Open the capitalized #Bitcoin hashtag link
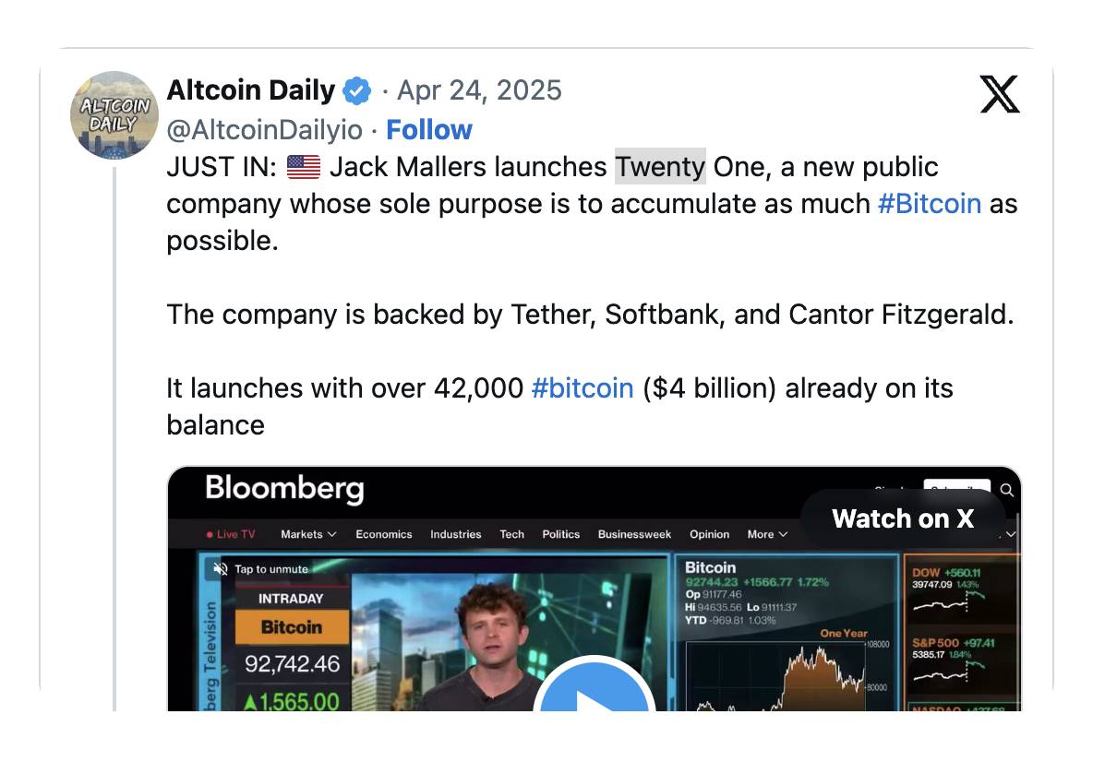Viewport: 1093px width, 762px height. (929, 204)
